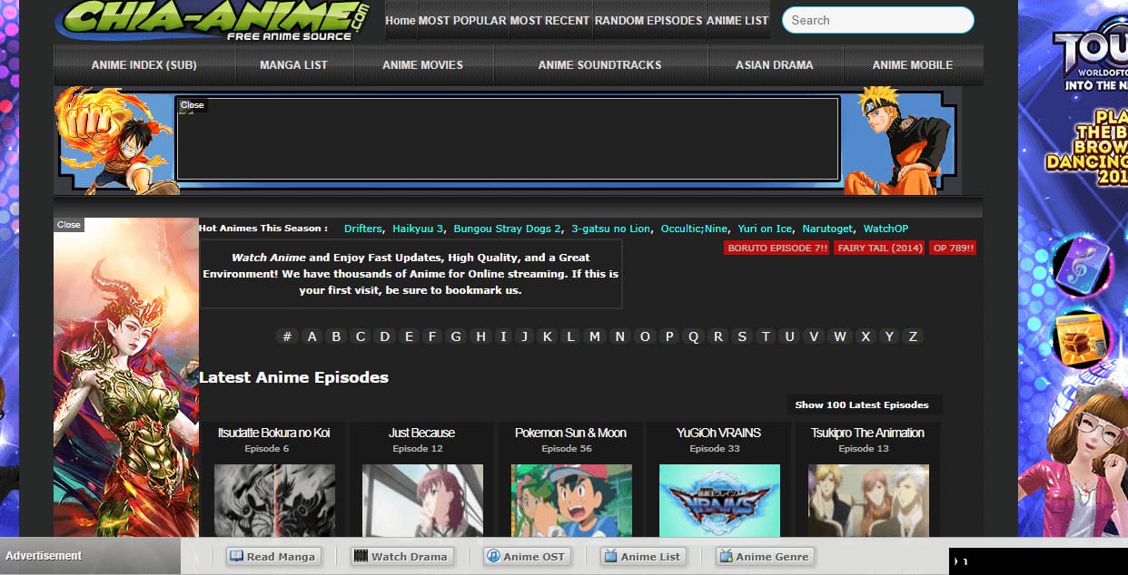Close the left sidebar advertisement
This screenshot has width=1128, height=575.
(69, 225)
